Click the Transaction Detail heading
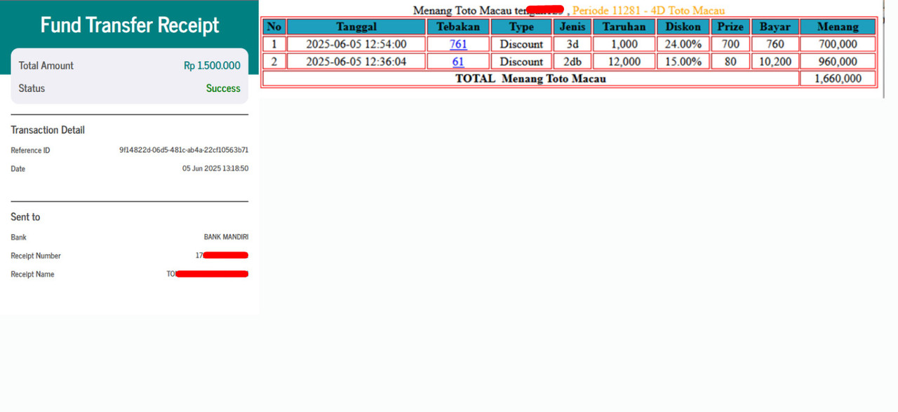 click(x=48, y=130)
